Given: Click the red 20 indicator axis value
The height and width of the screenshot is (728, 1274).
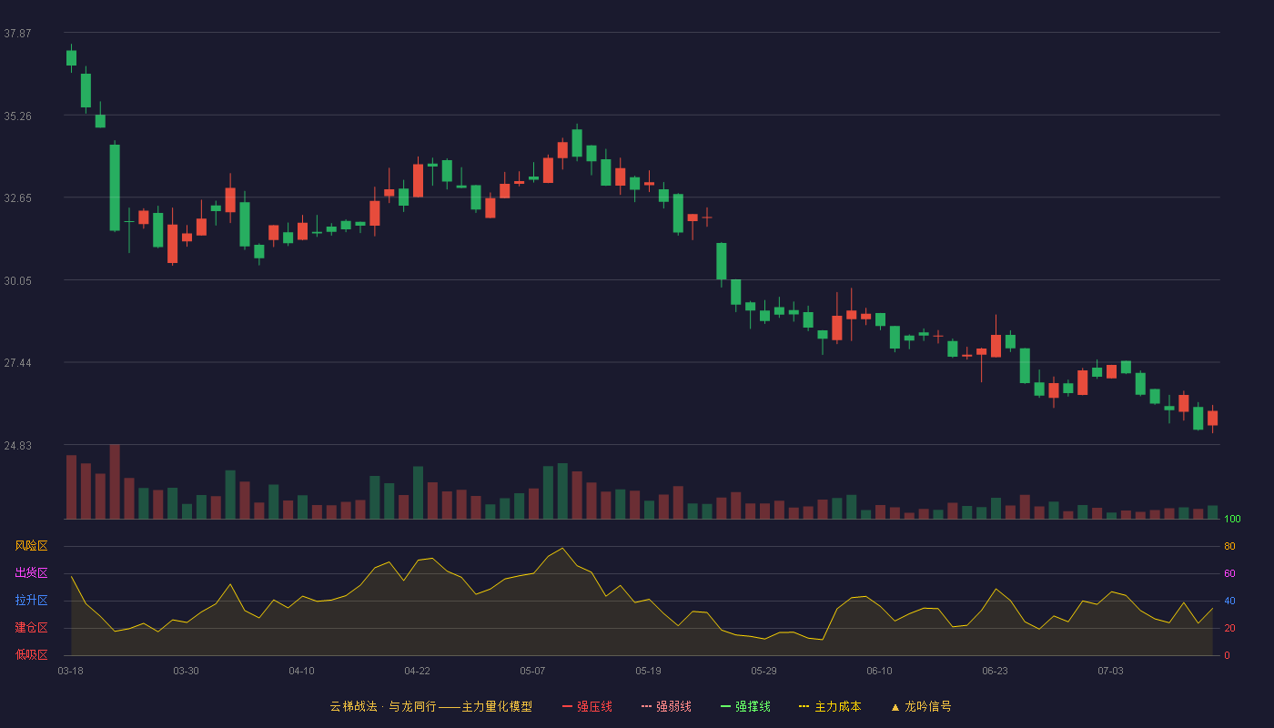Looking at the screenshot, I should [x=1229, y=628].
